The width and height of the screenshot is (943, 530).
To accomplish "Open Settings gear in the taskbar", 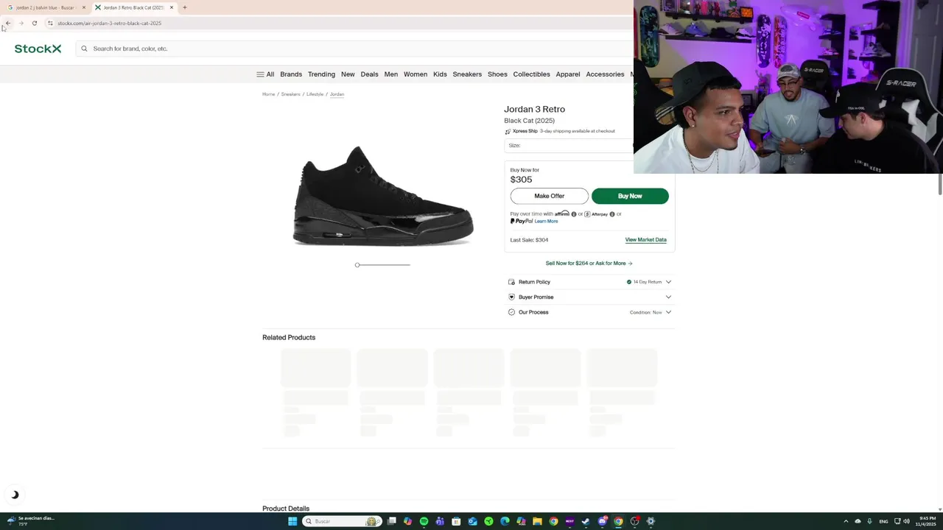I will click(x=651, y=521).
